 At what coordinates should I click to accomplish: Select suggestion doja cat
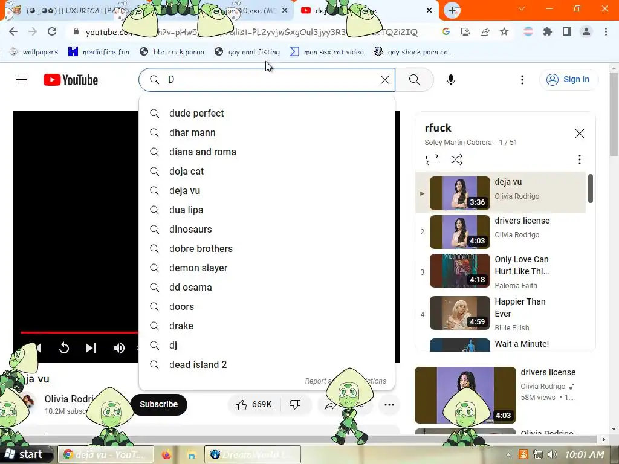[267, 171]
